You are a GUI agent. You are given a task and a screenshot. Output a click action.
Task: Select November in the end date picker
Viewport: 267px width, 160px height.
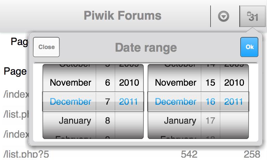click(x=176, y=83)
